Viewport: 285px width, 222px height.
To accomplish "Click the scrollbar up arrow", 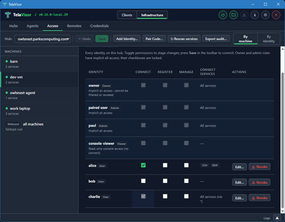I will point(282,49).
